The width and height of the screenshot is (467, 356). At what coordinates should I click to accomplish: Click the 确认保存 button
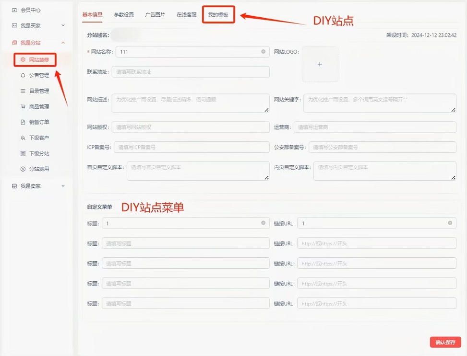tap(444, 342)
